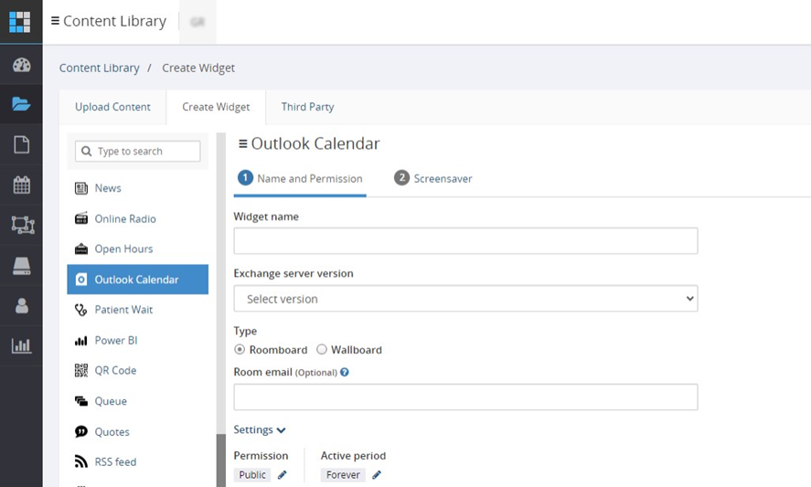Click the Queue widget icon
Screen dimensions: 811x487
[x=81, y=401]
